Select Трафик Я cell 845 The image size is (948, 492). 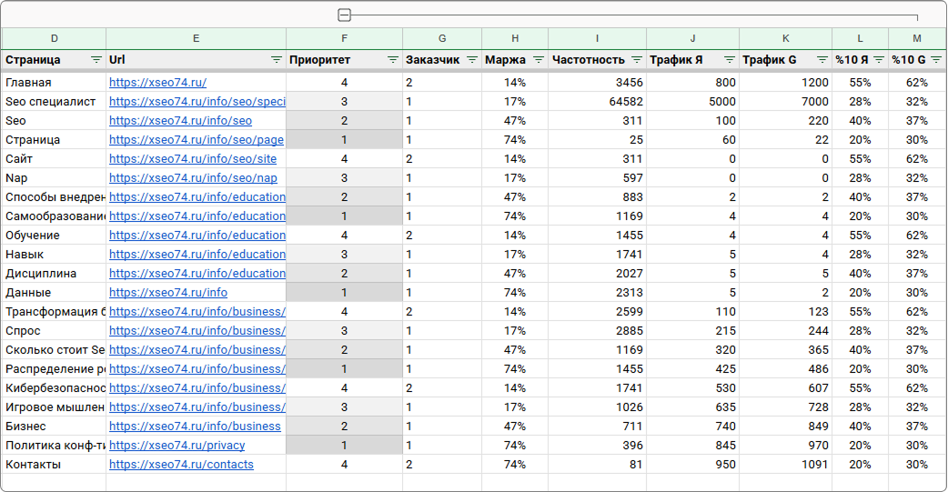click(693, 446)
